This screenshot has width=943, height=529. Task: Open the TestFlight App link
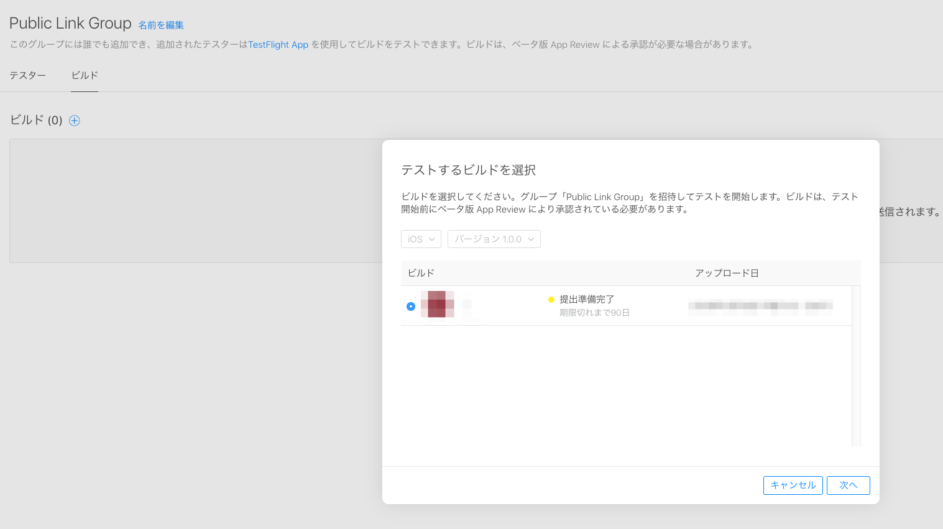click(278, 45)
